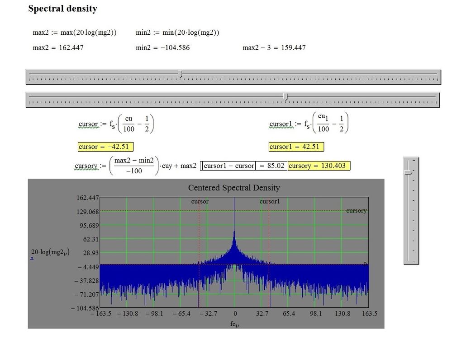
Task: Click the Centered Spectral Density plot title
Action: [234, 188]
